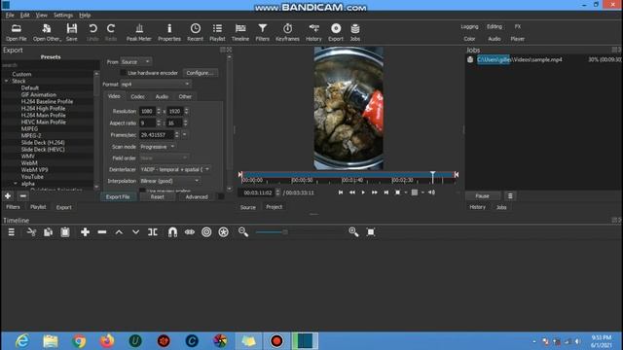Open Frames/sec presets dropdown arrow
The width and height of the screenshot is (623, 350).
tap(184, 135)
